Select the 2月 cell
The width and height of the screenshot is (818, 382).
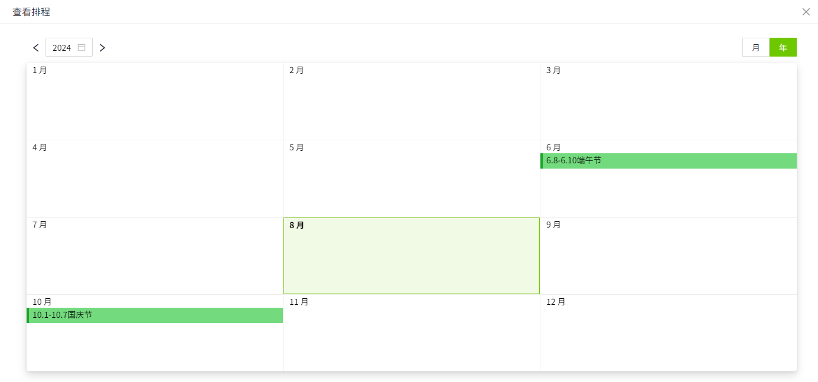tap(412, 102)
